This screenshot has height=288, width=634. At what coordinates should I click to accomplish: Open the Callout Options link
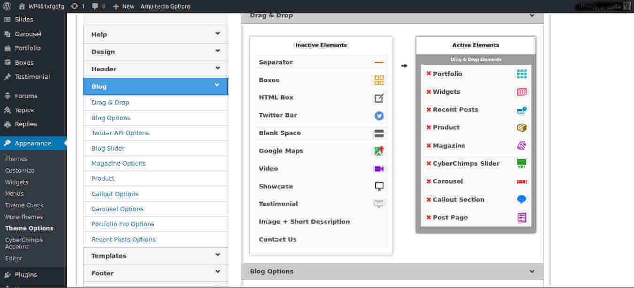click(x=115, y=194)
